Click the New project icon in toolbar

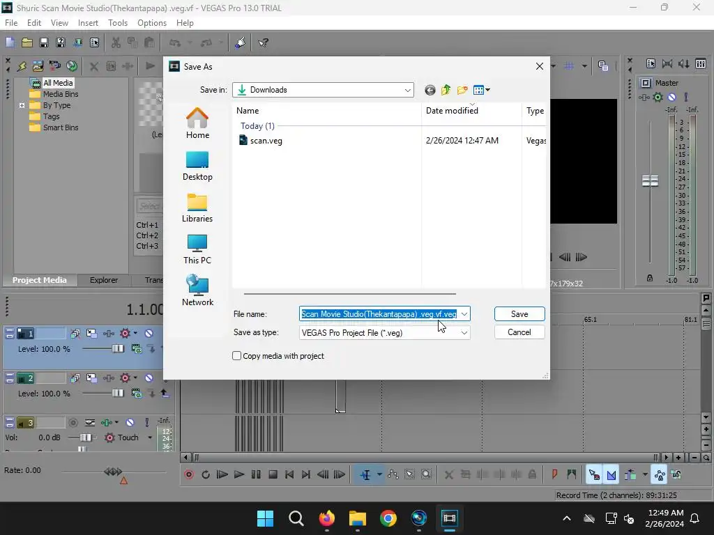(x=10, y=42)
